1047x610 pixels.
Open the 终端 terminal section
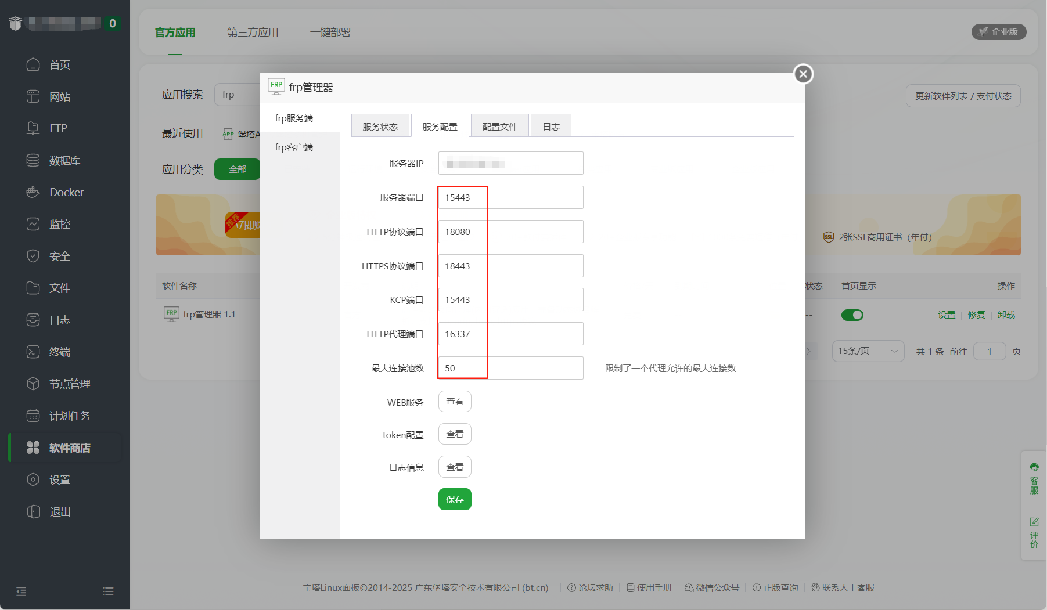coord(60,351)
